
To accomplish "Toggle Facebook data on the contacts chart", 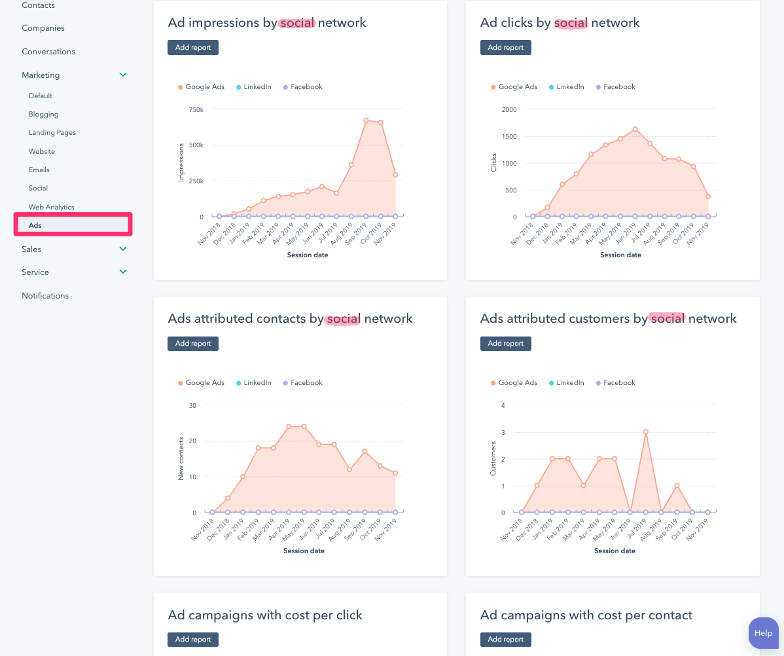I will click(302, 382).
